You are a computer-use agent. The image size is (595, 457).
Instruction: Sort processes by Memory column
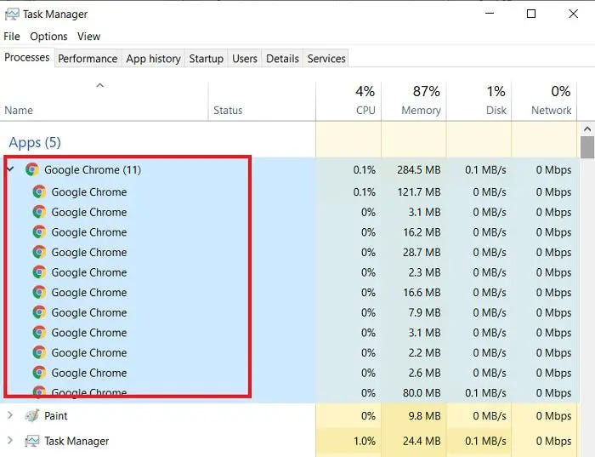(414, 101)
